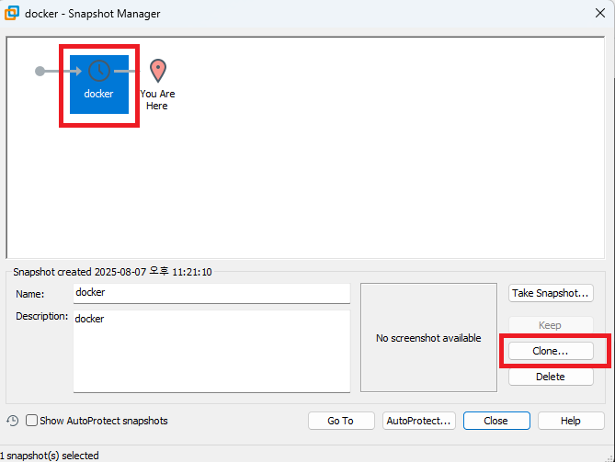Delete the selected snapshot

click(x=551, y=377)
